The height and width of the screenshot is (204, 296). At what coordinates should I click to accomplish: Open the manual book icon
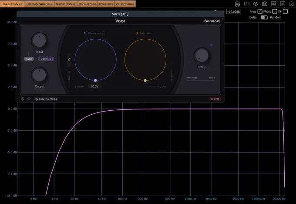coord(246,4)
